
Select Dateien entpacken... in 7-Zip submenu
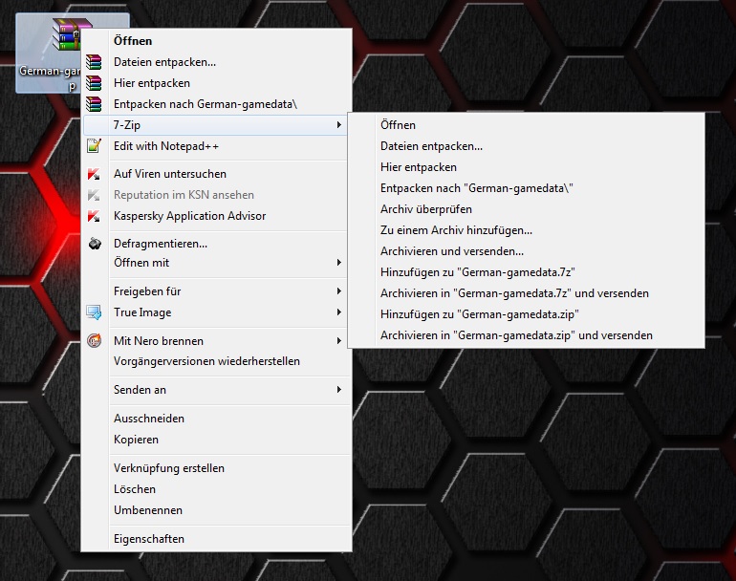(526, 146)
